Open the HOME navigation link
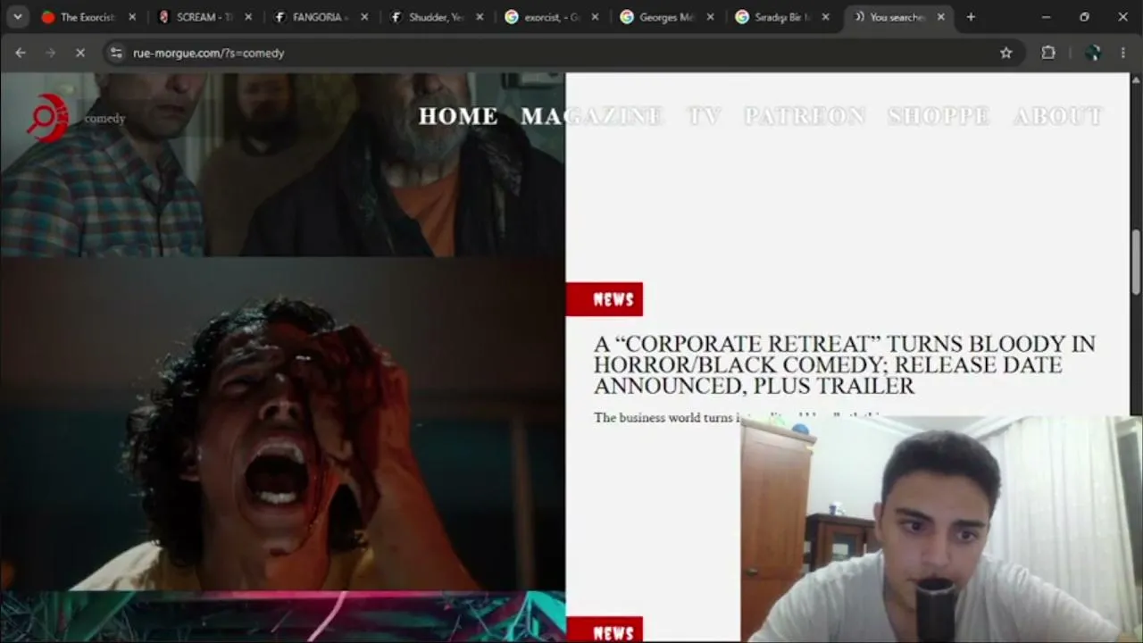Viewport: 1143px width, 643px height. [458, 116]
